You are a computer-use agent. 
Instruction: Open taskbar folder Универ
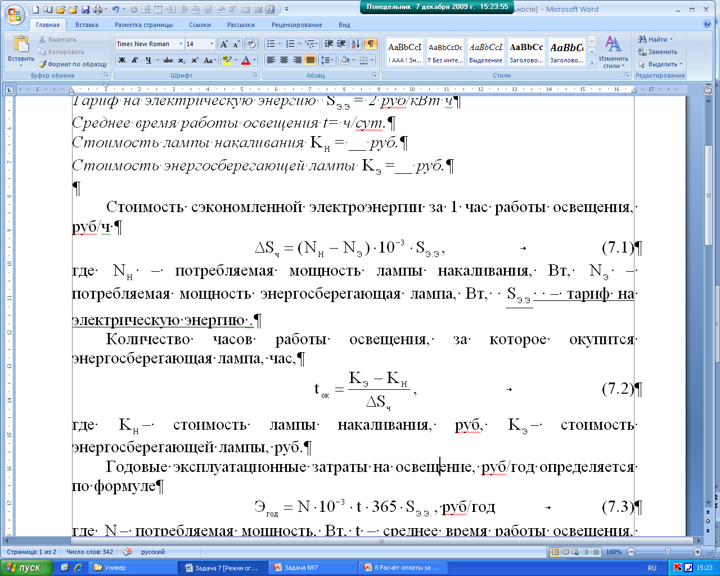coord(133,568)
